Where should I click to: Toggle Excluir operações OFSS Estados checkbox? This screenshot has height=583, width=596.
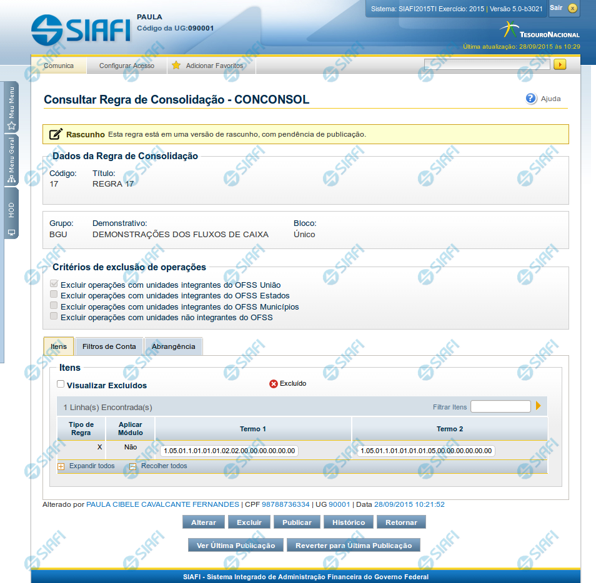(54, 295)
